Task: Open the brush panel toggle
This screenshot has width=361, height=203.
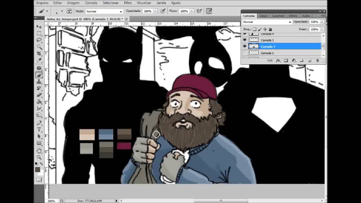Action: pyautogui.click(x=69, y=11)
